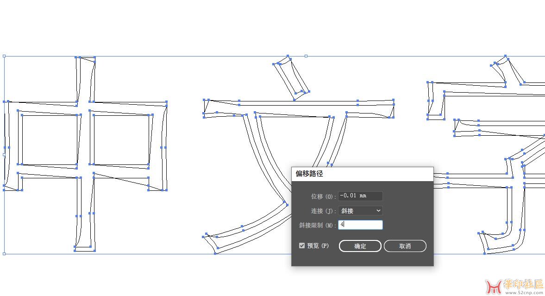Click the bounding box bottom-left corner handle
545x296 pixels.
tap(4, 254)
